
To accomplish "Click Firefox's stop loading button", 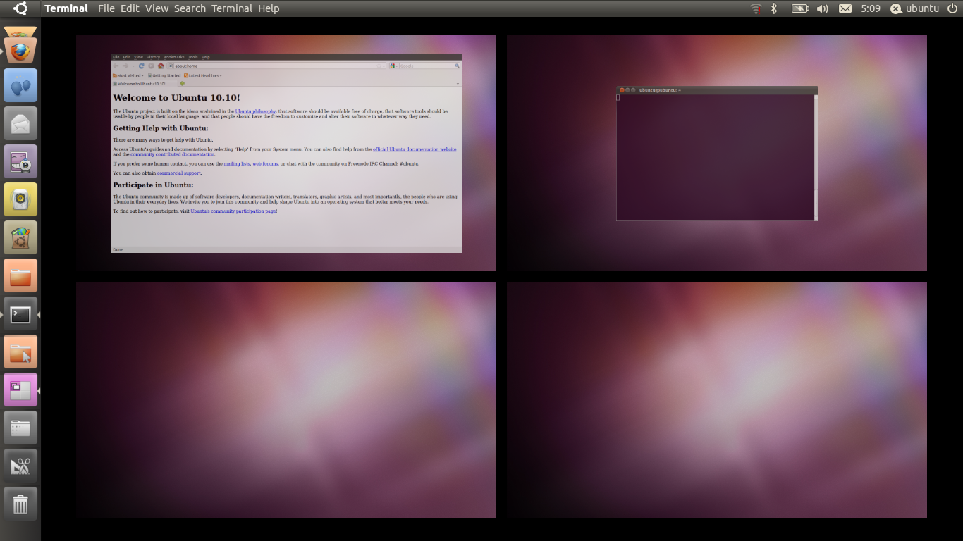I will click(x=151, y=66).
